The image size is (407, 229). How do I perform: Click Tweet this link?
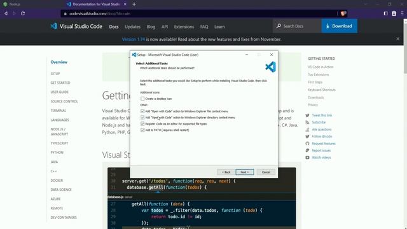322,115
